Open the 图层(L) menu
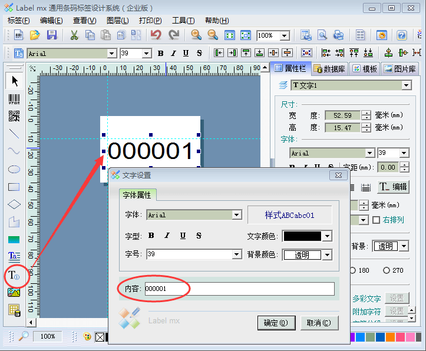Image resolution: width=426 pixels, height=351 pixels. [117, 21]
